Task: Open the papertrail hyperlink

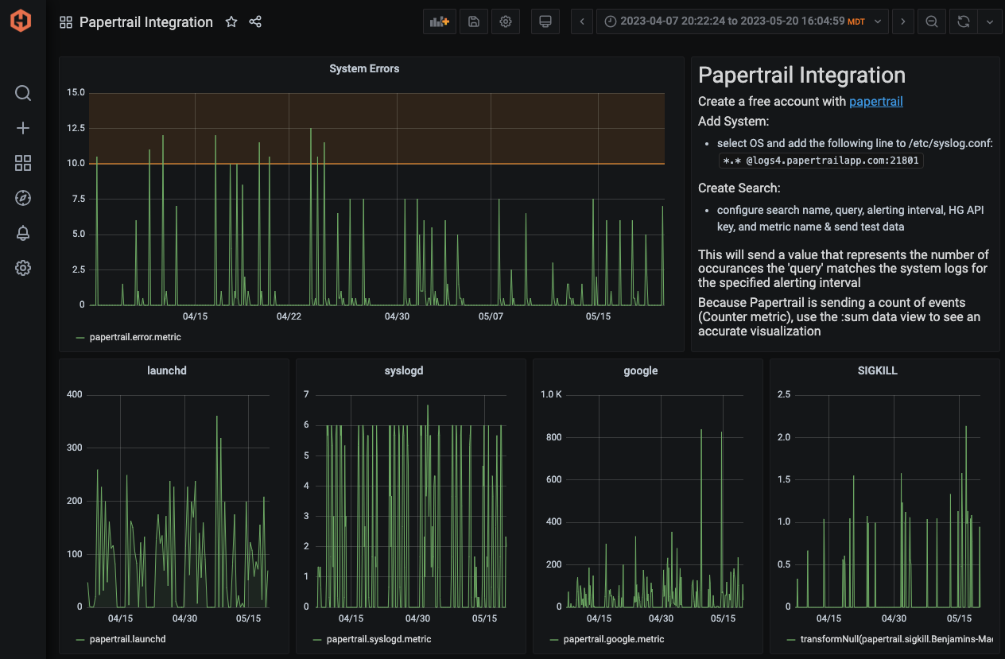Action: [x=875, y=101]
